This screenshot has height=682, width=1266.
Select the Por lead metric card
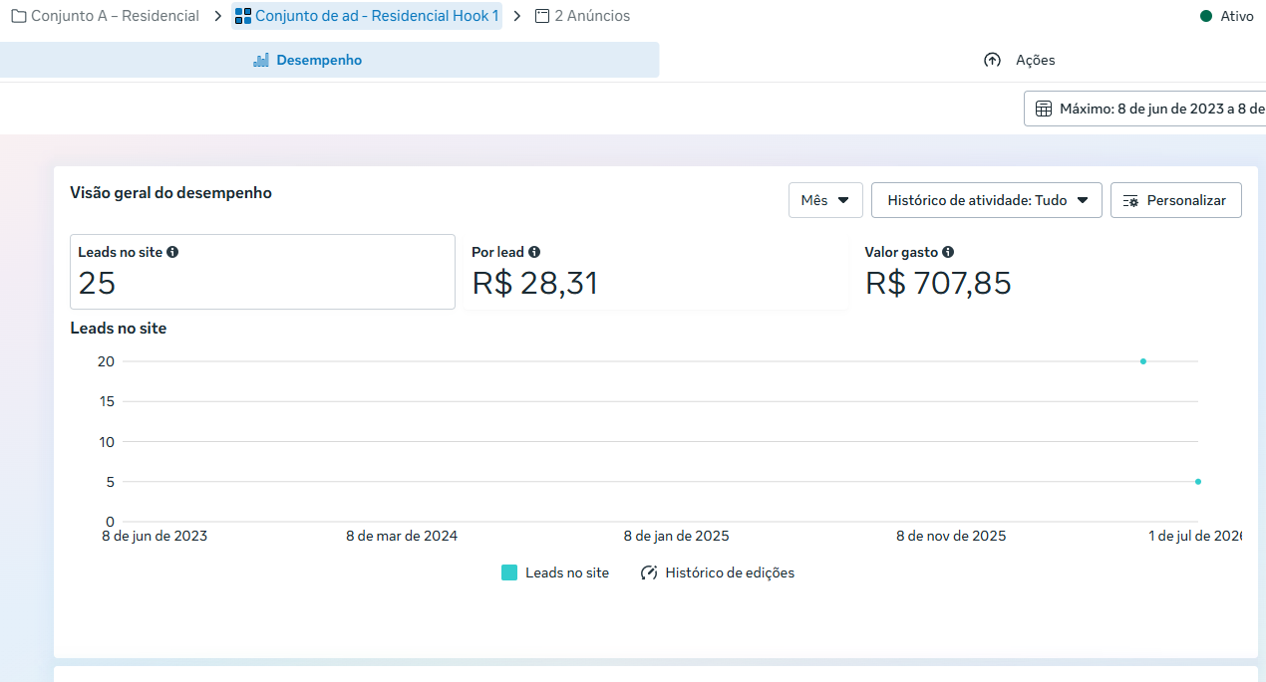(655, 272)
